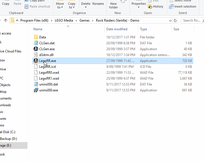Select unins000.dat file name
Viewport: 204px width, 162px height.
click(x=48, y=84)
